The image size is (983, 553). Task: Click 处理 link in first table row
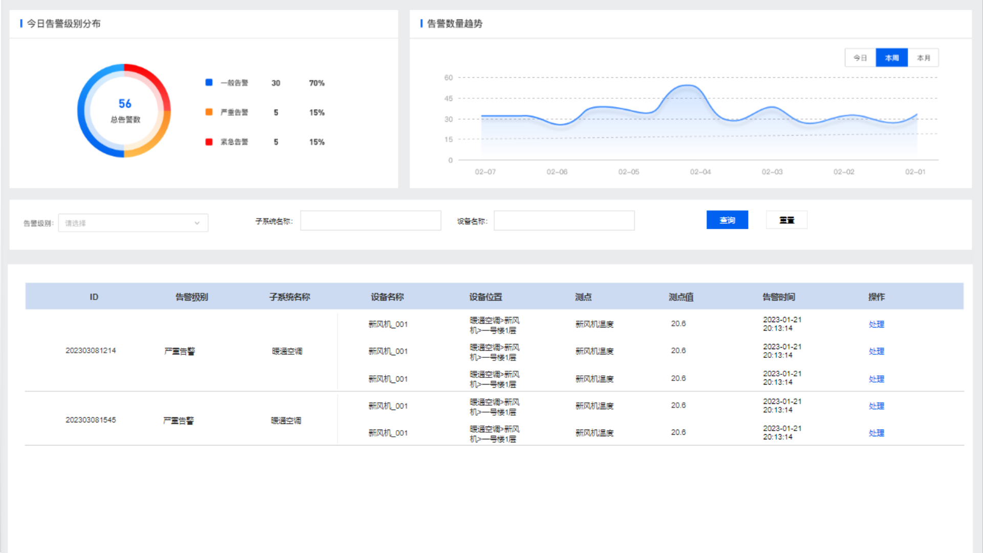[877, 324]
